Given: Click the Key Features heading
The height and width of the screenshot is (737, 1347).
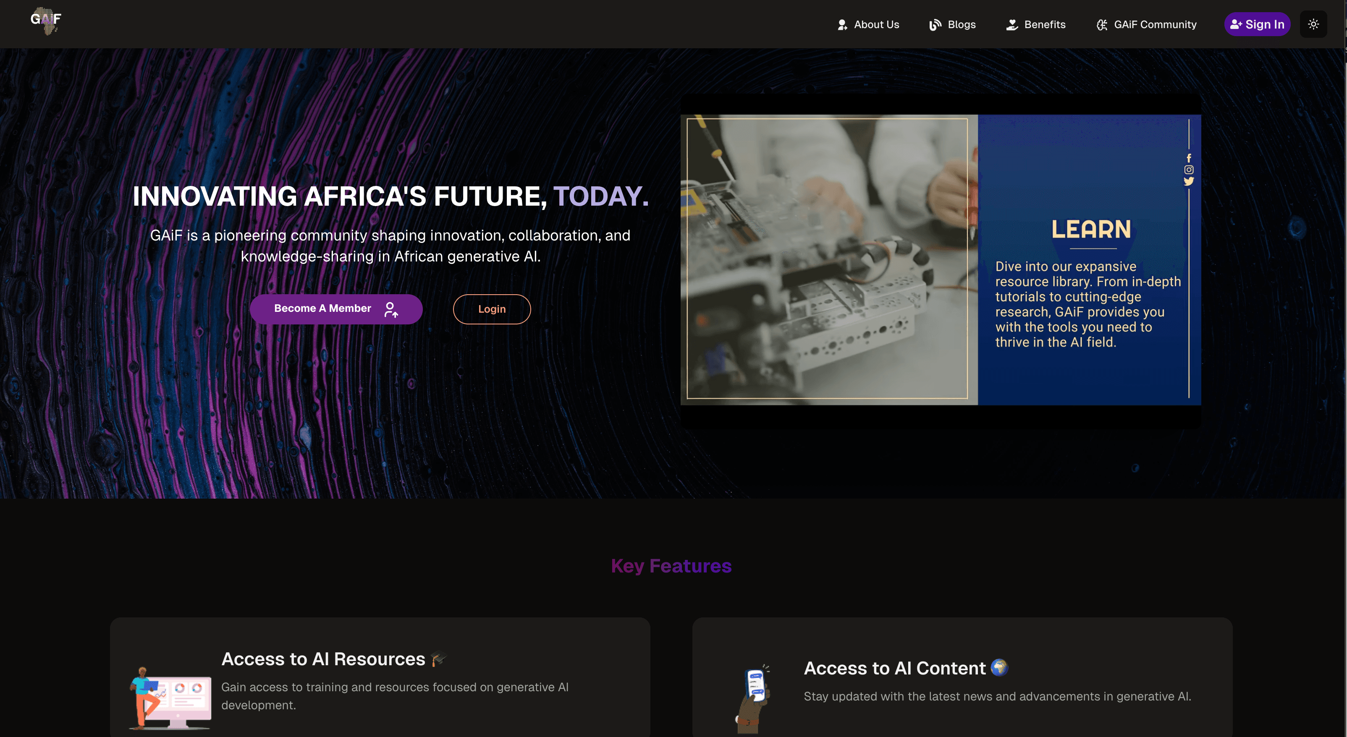Looking at the screenshot, I should tap(671, 566).
